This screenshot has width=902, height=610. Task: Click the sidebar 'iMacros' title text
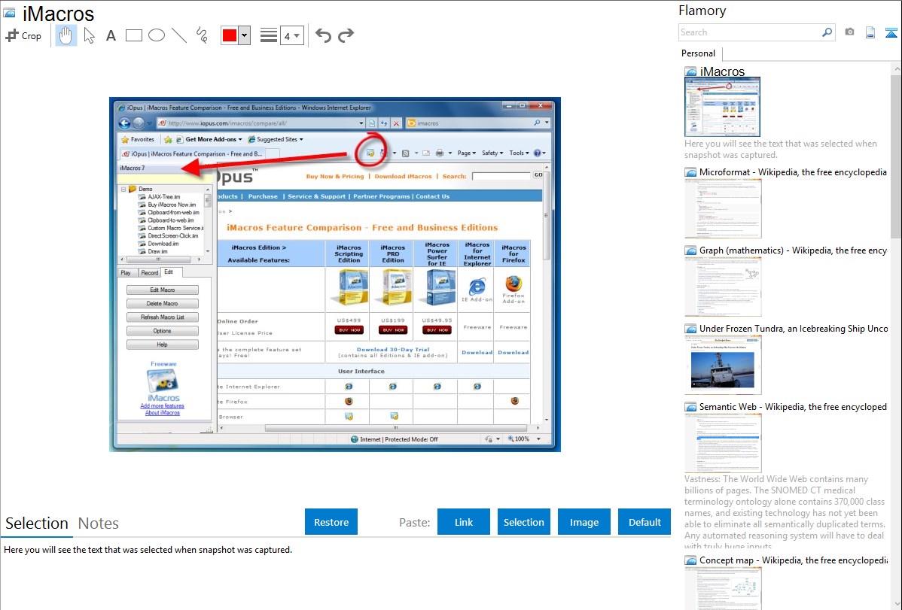click(x=722, y=71)
